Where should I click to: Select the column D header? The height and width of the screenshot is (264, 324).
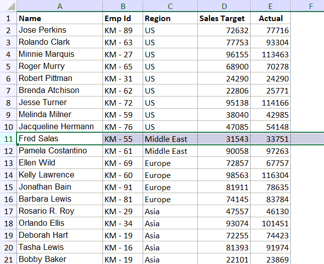224,7
